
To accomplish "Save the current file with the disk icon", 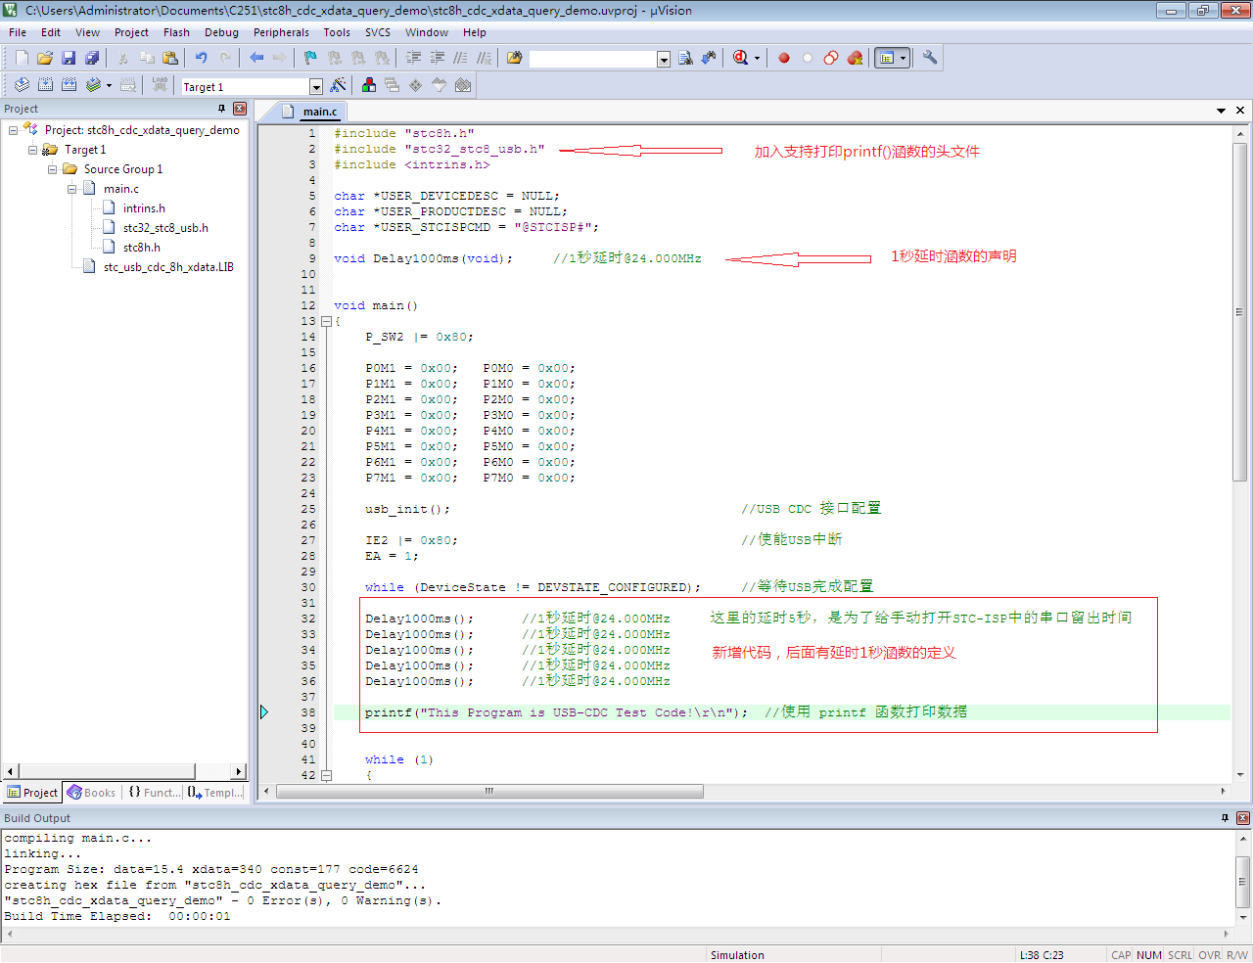I will click(69, 58).
